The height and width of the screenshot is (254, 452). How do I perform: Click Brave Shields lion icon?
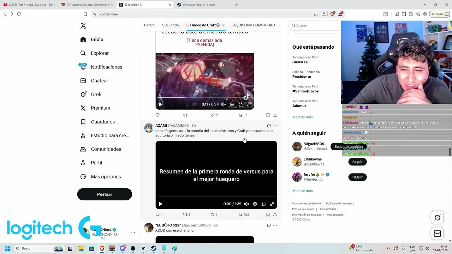click(332, 14)
